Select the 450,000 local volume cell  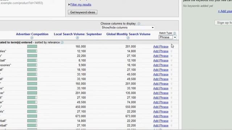click(80, 107)
